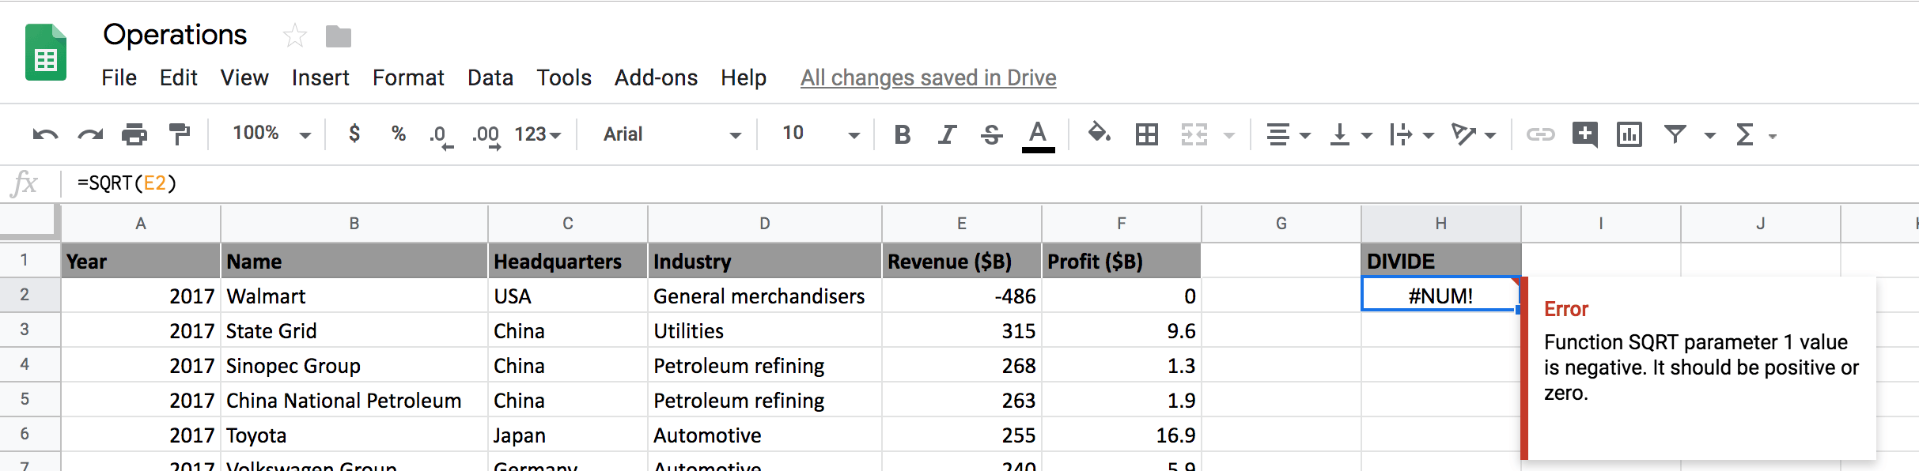
Task: Open more number formats 123 dropdown
Action: point(538,134)
